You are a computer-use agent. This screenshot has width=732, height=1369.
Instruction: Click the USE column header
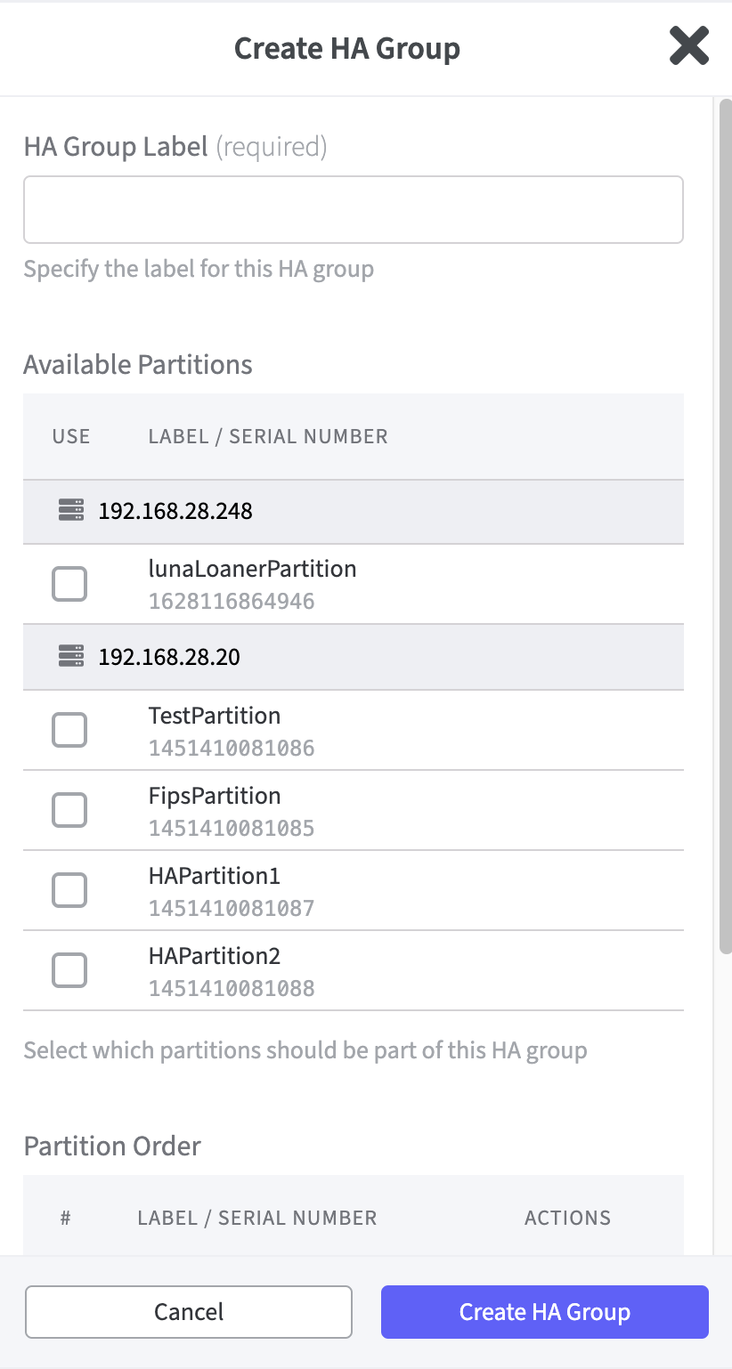70,436
